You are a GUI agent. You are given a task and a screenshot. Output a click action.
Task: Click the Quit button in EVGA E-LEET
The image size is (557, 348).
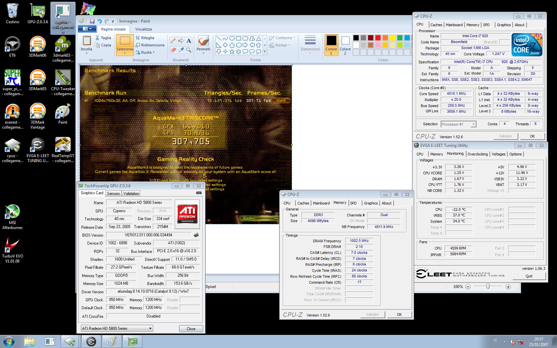(x=529, y=276)
